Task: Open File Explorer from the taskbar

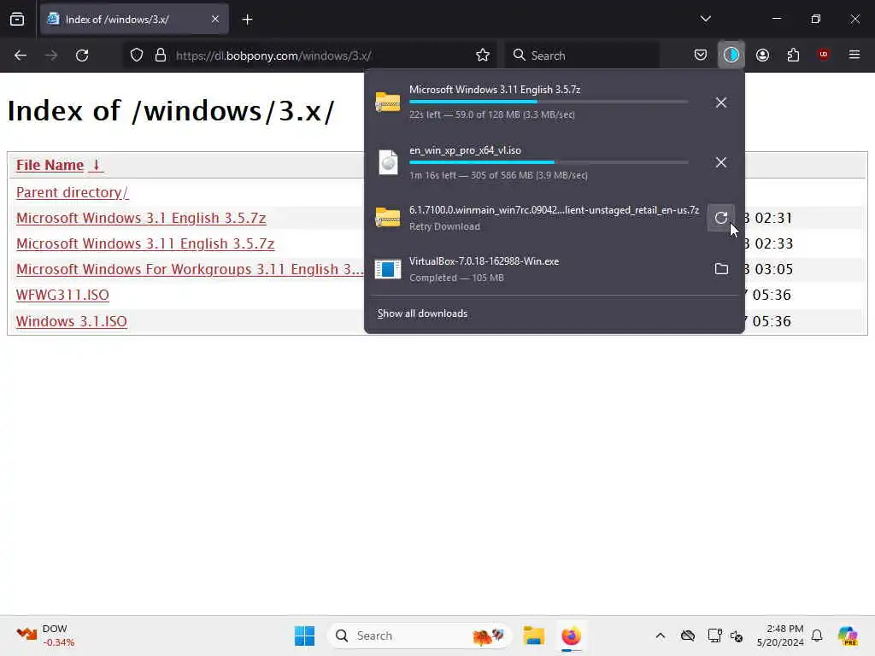Action: click(x=533, y=635)
